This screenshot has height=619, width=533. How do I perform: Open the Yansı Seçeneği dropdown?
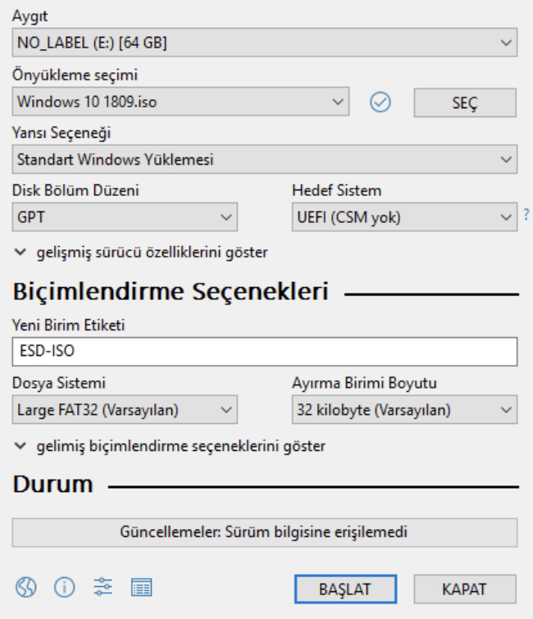[x=265, y=160]
